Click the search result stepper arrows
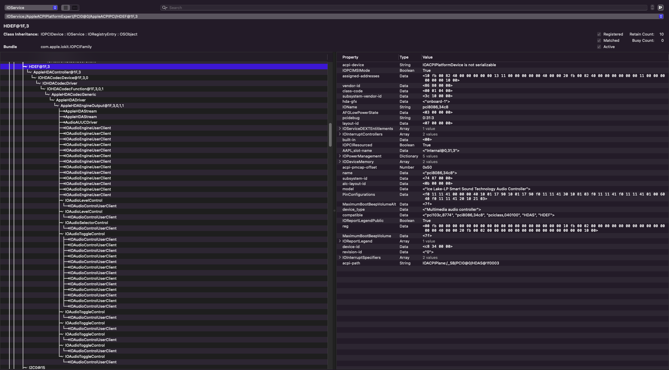The height and width of the screenshot is (370, 669). pyautogui.click(x=652, y=8)
